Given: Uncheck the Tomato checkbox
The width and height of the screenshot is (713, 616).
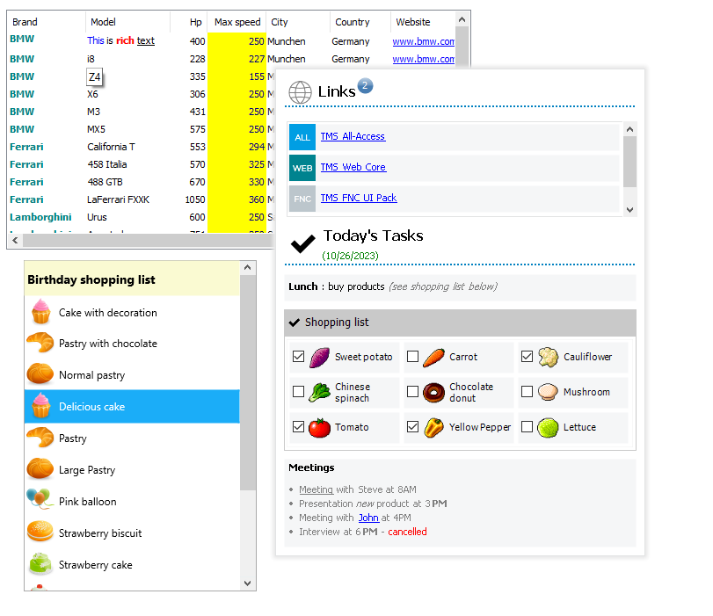Looking at the screenshot, I should (298, 426).
